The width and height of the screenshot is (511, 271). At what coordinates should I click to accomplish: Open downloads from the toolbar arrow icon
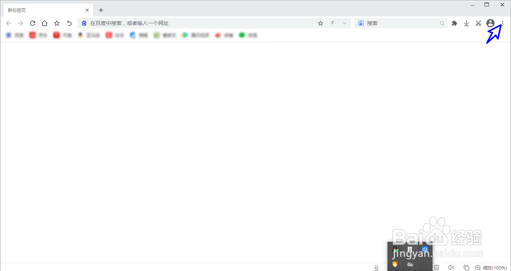(x=466, y=23)
